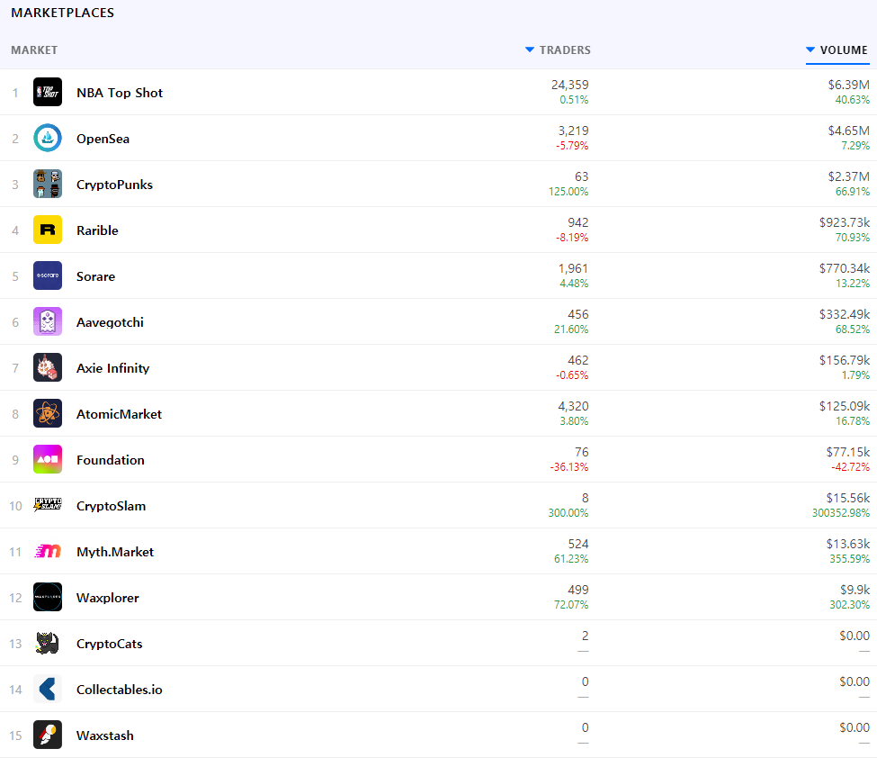This screenshot has height=758, width=877.
Task: Click NBA Top Shot's $6.39M volume value
Action: pos(848,85)
